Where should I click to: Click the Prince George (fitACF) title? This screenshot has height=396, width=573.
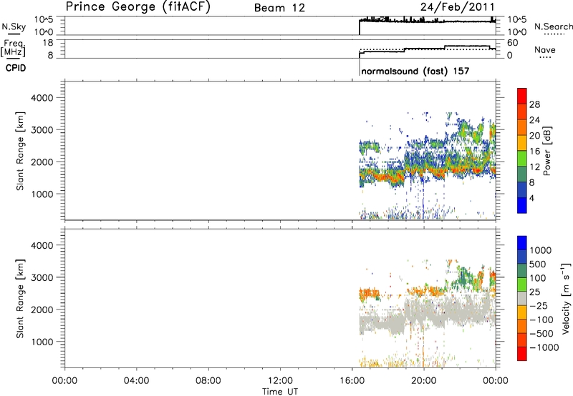tap(138, 7)
